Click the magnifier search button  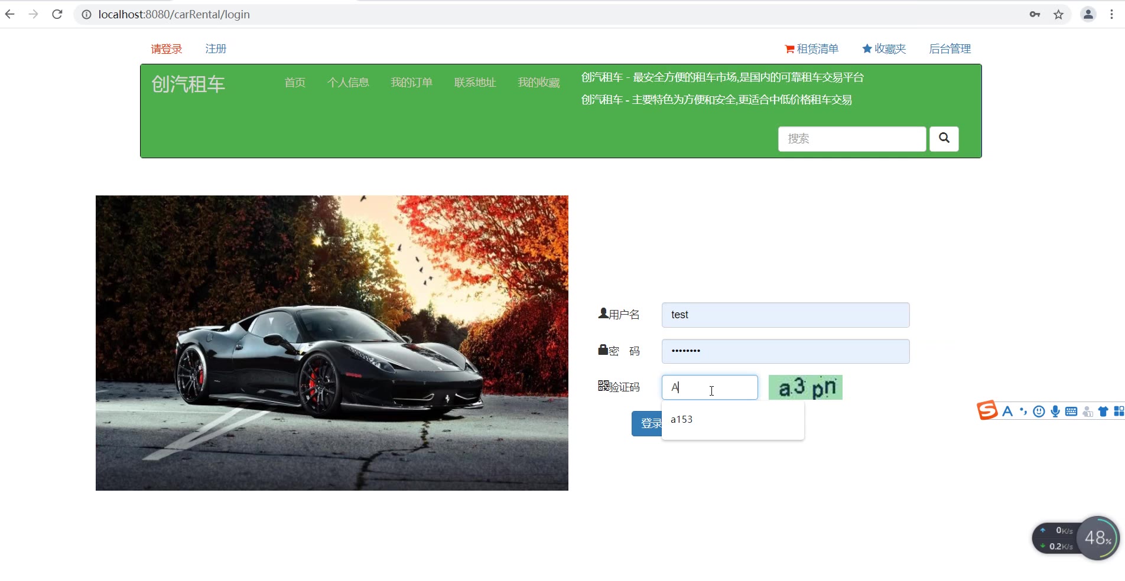tap(944, 139)
